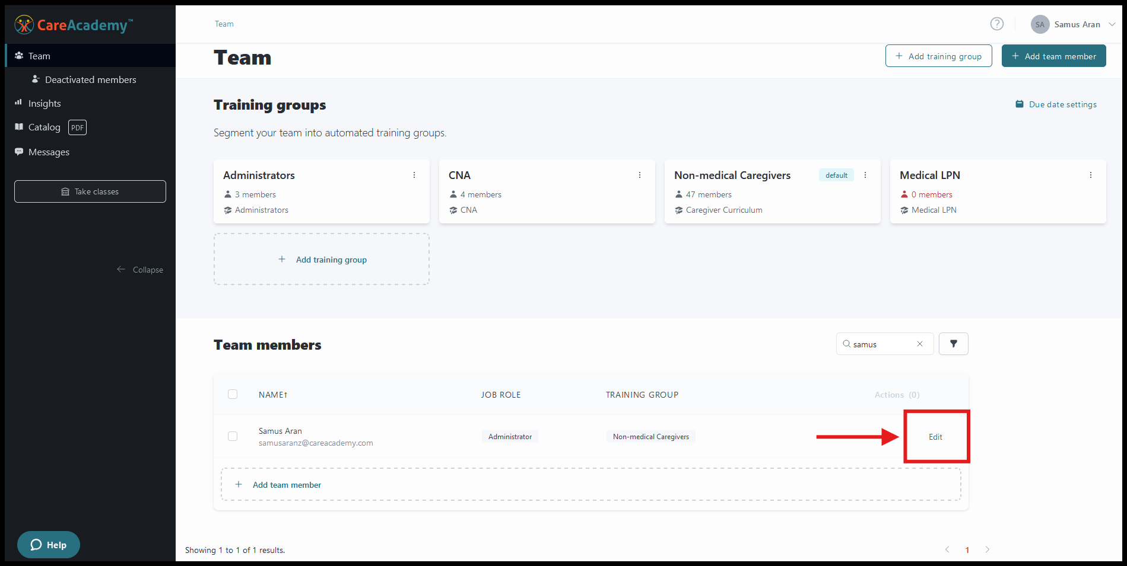Open Insights in the sidebar
The height and width of the screenshot is (566, 1127).
[x=45, y=103]
